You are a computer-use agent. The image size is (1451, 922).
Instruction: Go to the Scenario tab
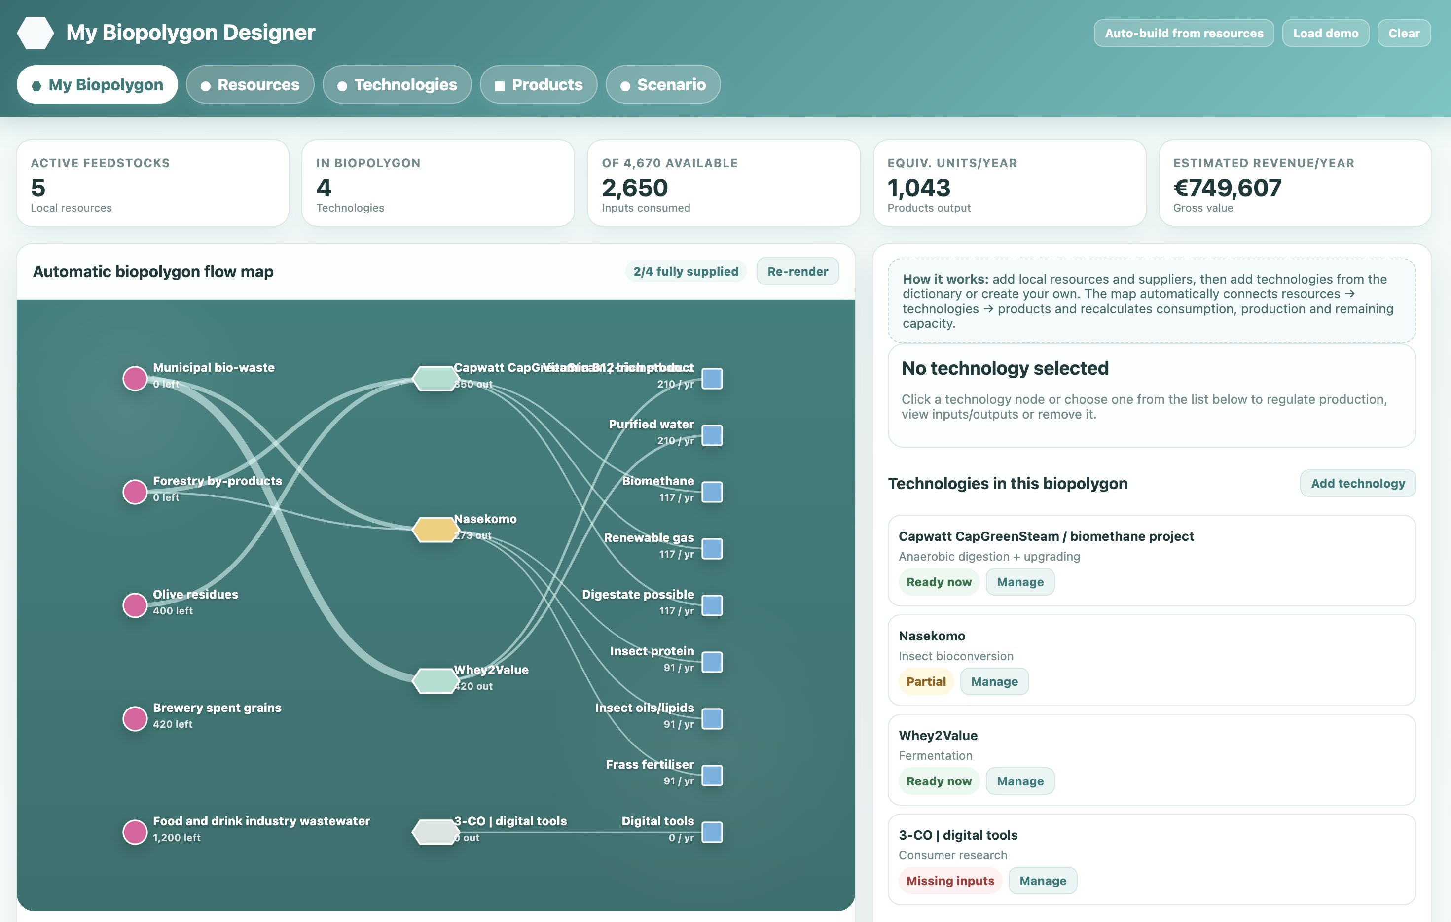point(663,84)
